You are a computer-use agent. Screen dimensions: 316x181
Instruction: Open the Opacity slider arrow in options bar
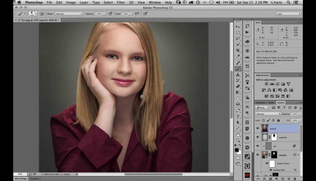[x=104, y=14]
